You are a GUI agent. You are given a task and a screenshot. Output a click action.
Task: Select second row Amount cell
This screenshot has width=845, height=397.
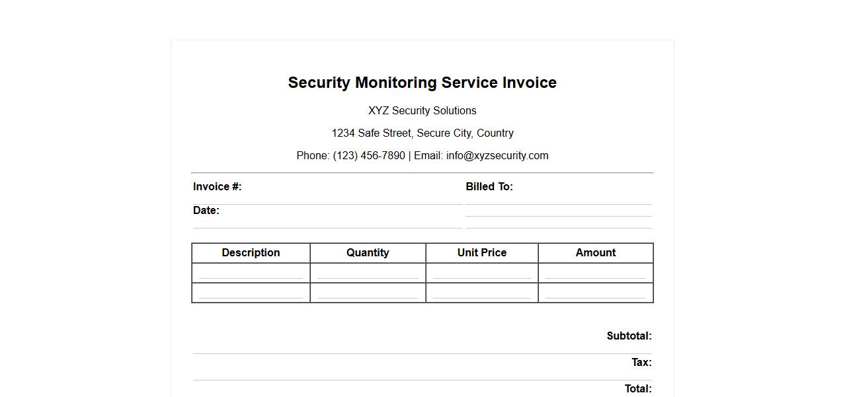pos(595,292)
